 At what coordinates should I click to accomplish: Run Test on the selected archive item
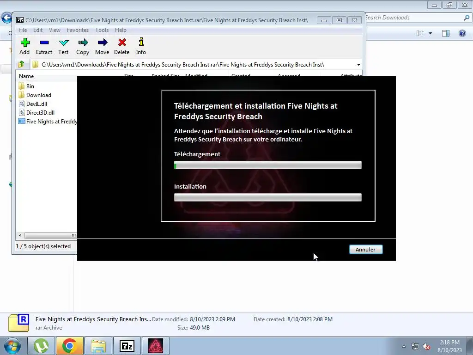[63, 46]
